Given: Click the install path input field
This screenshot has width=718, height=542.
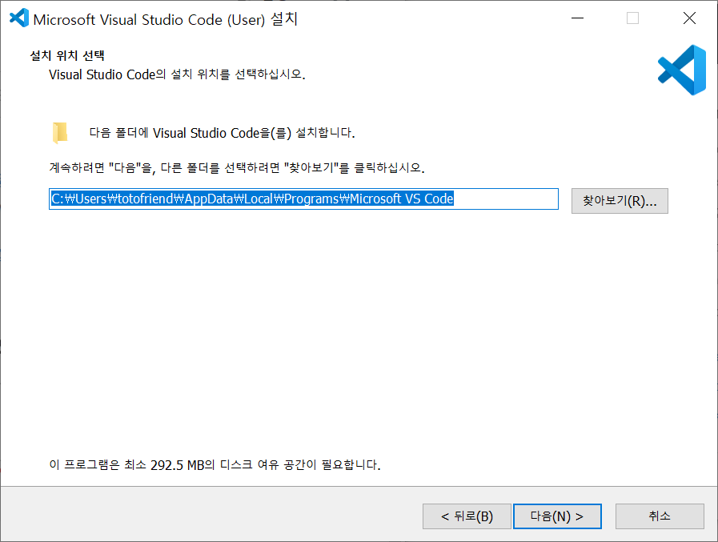Looking at the screenshot, I should (303, 199).
